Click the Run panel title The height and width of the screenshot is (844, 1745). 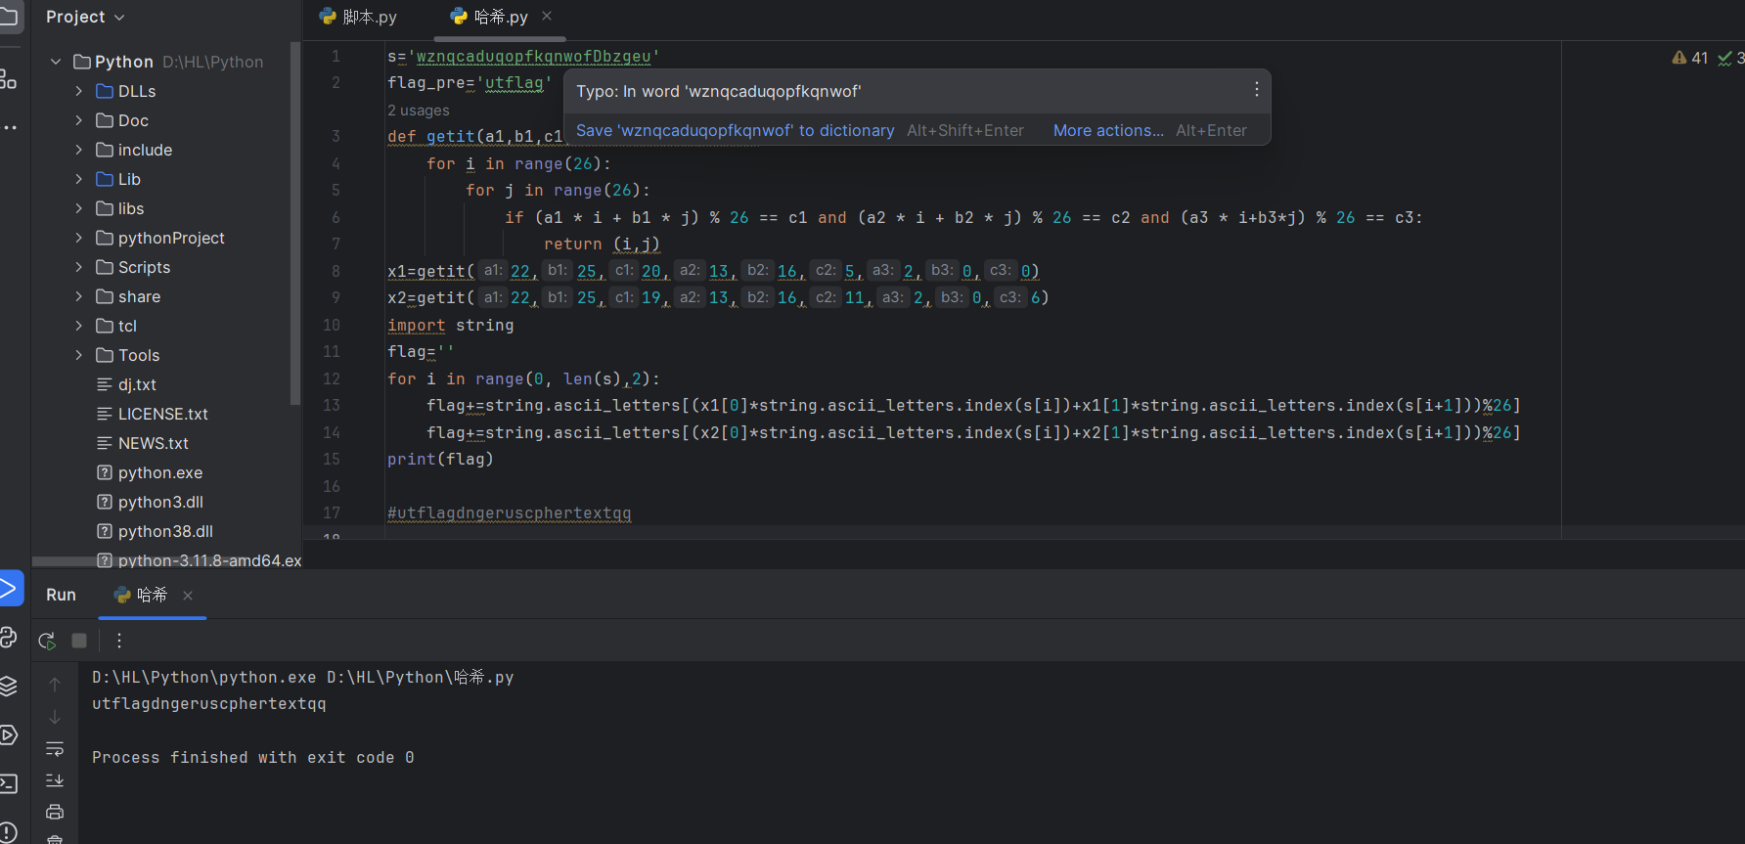[x=61, y=595]
